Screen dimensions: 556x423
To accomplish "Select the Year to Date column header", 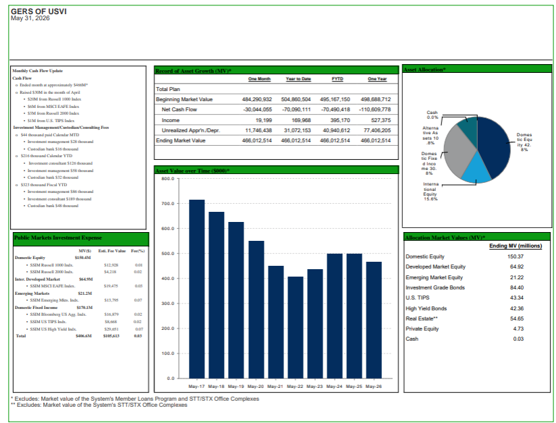I will 298,79.
